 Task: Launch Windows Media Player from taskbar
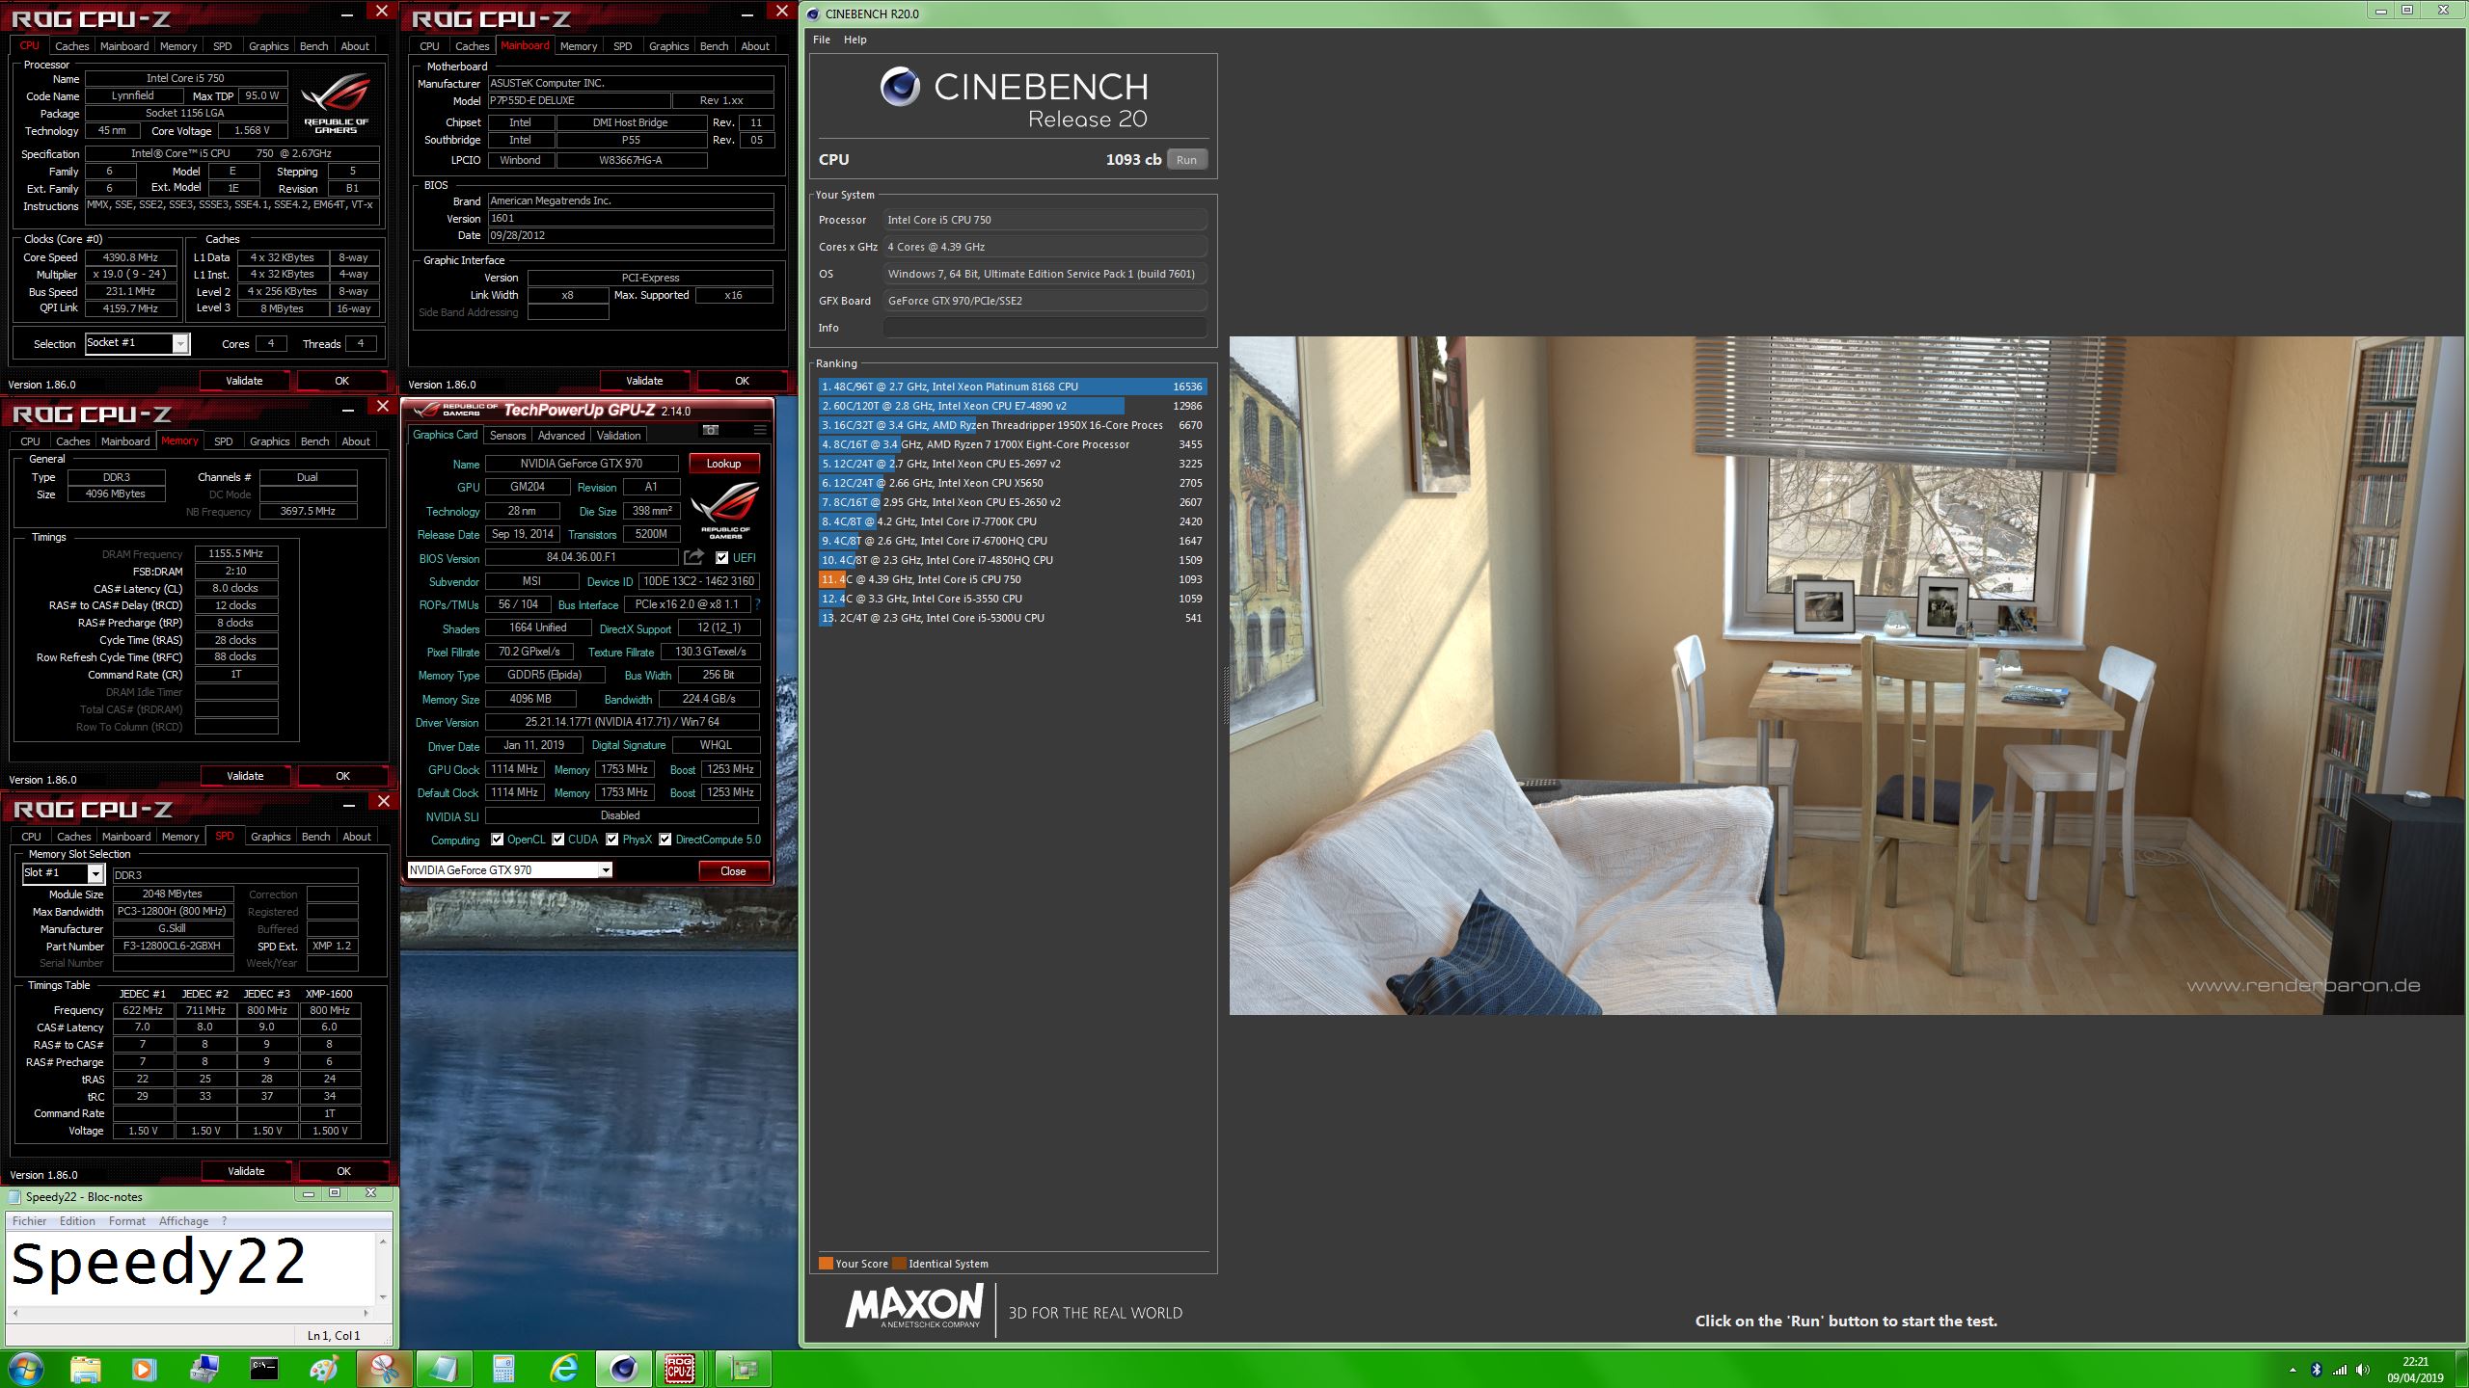pyautogui.click(x=144, y=1369)
